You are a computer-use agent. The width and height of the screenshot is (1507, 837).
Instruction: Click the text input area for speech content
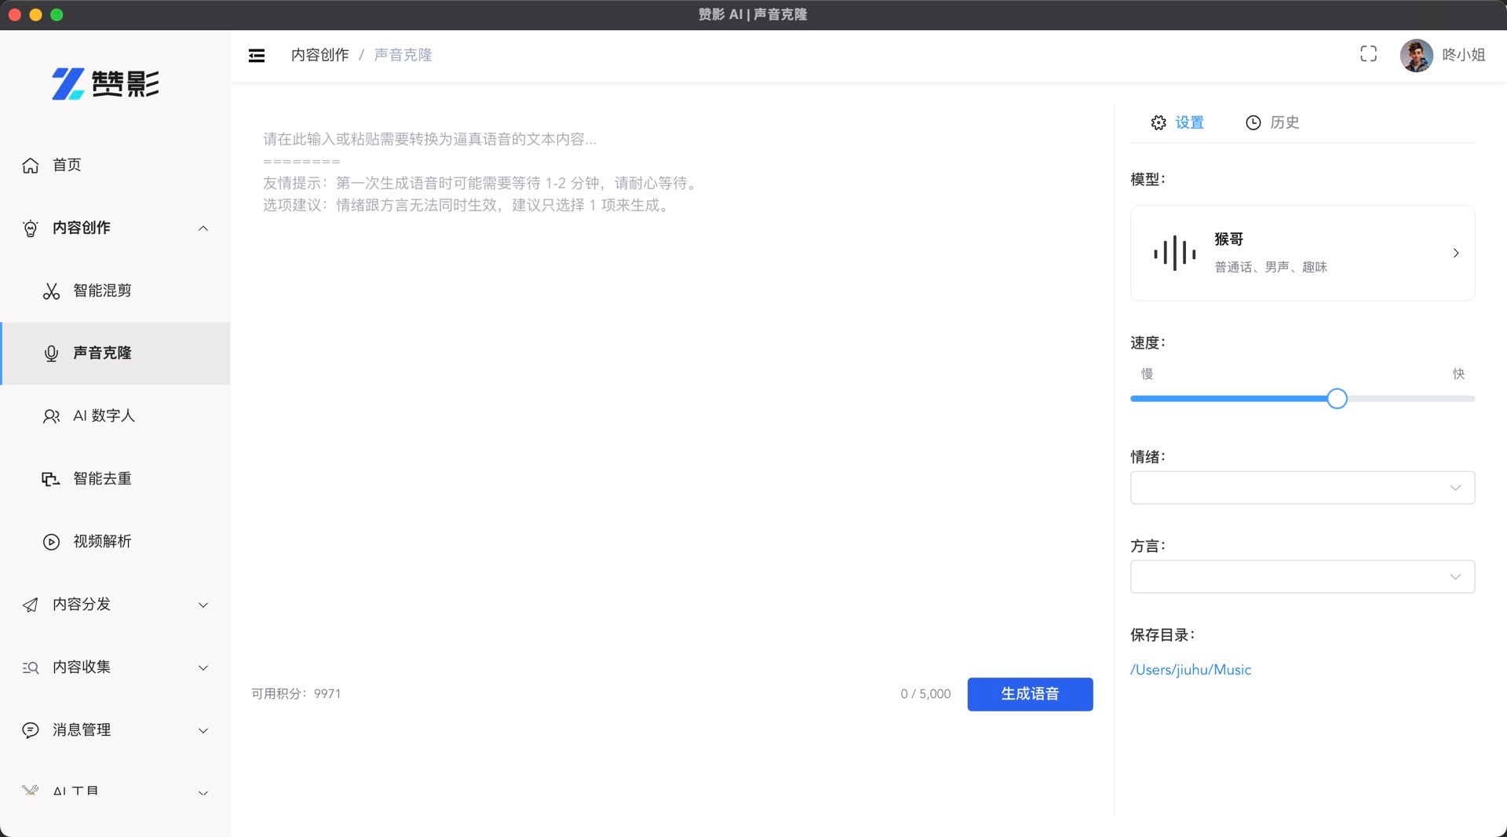point(672,393)
